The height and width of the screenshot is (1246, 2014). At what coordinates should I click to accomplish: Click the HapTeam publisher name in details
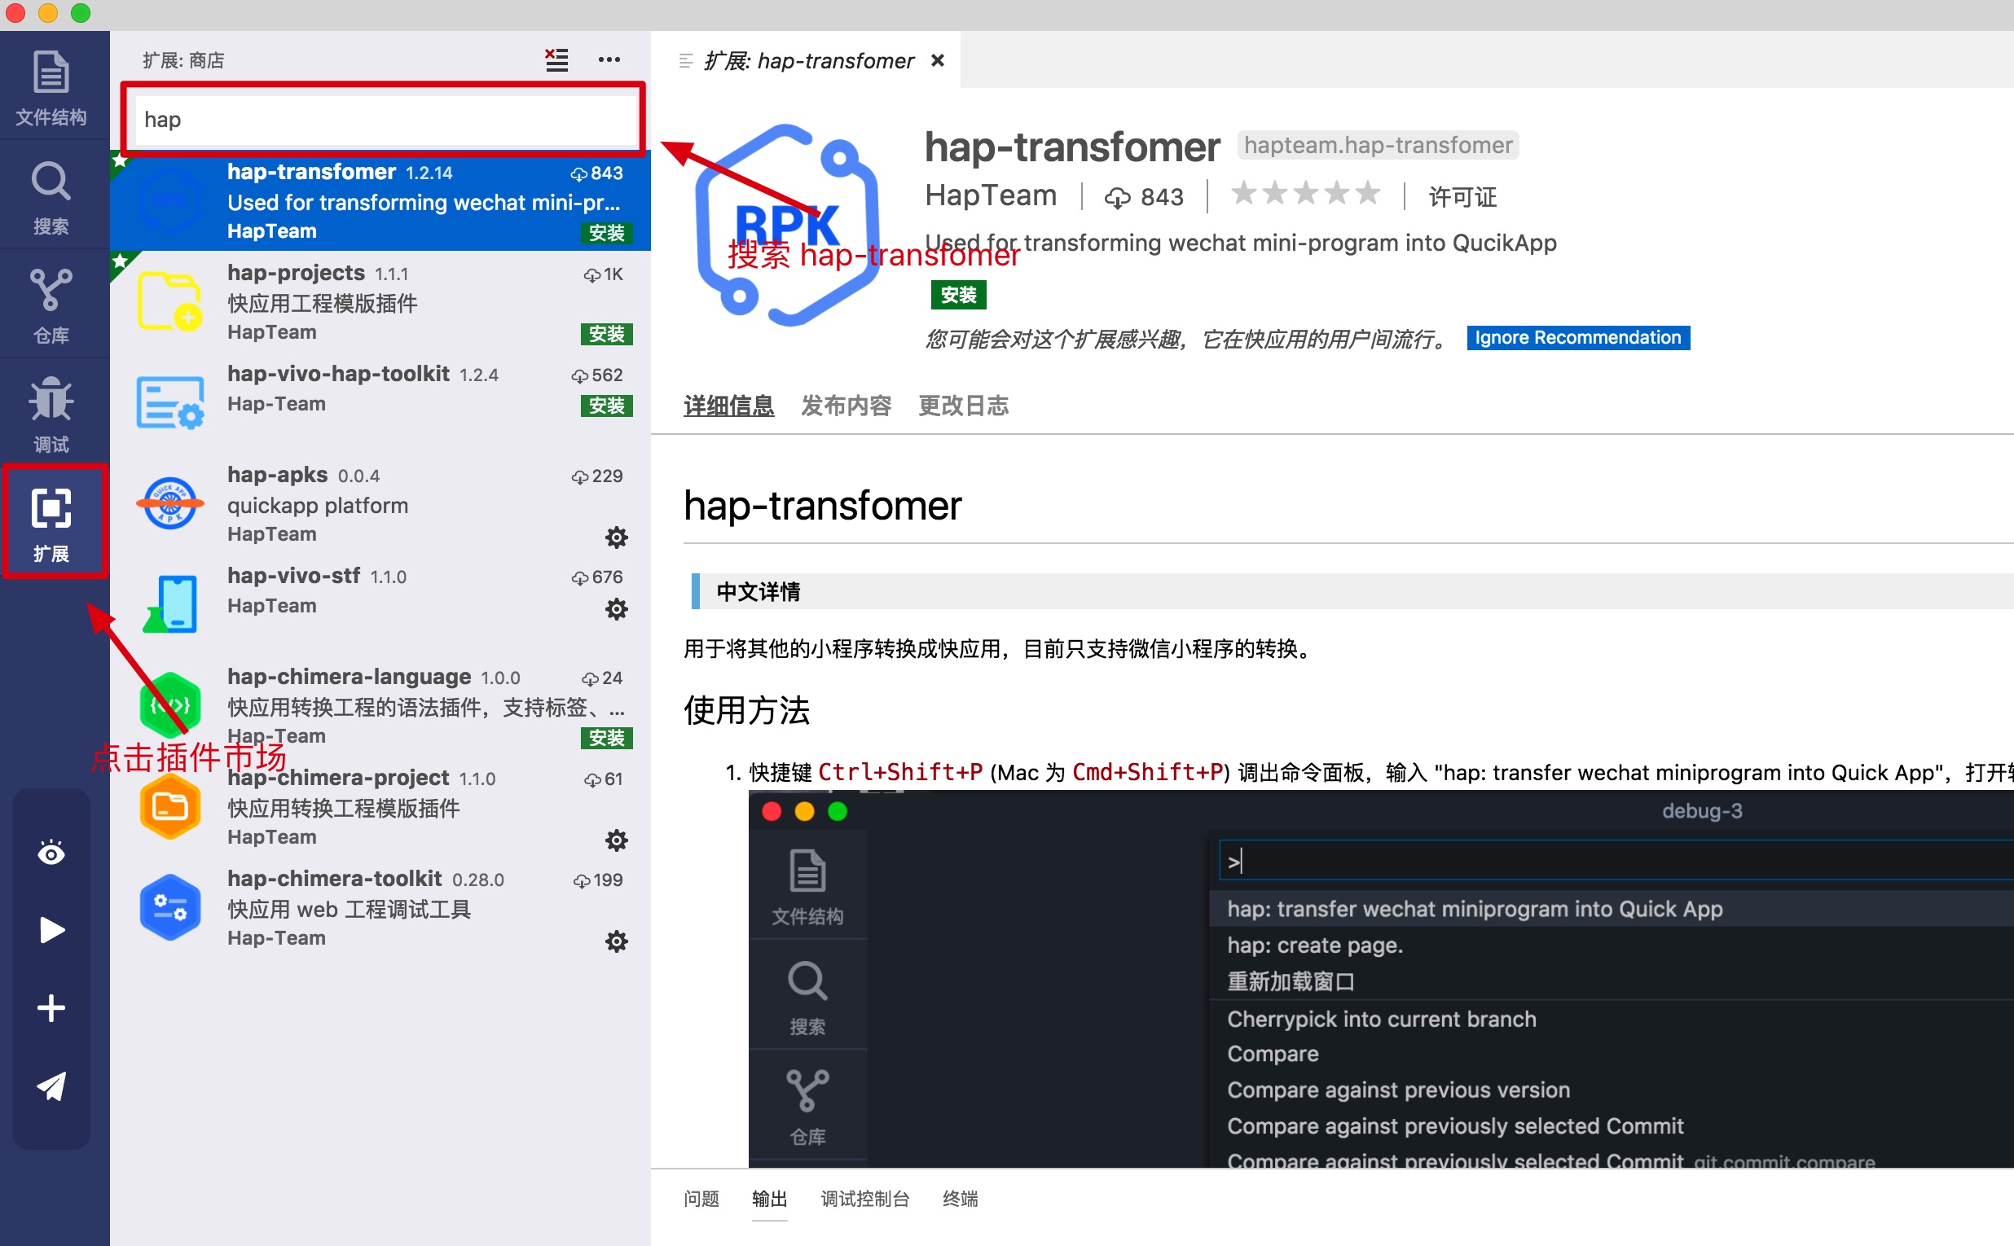pyautogui.click(x=990, y=195)
